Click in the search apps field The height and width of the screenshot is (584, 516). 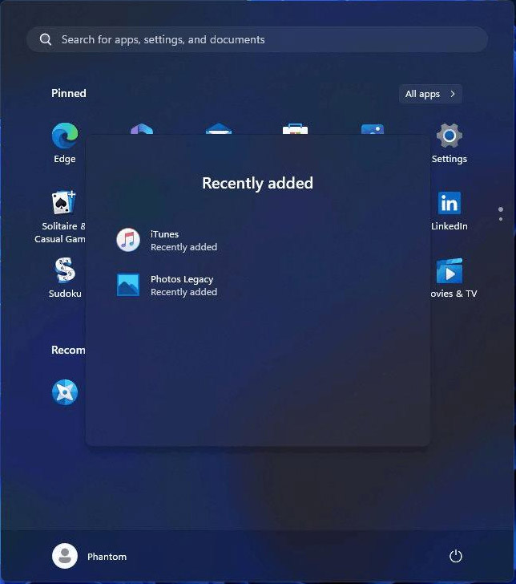257,39
